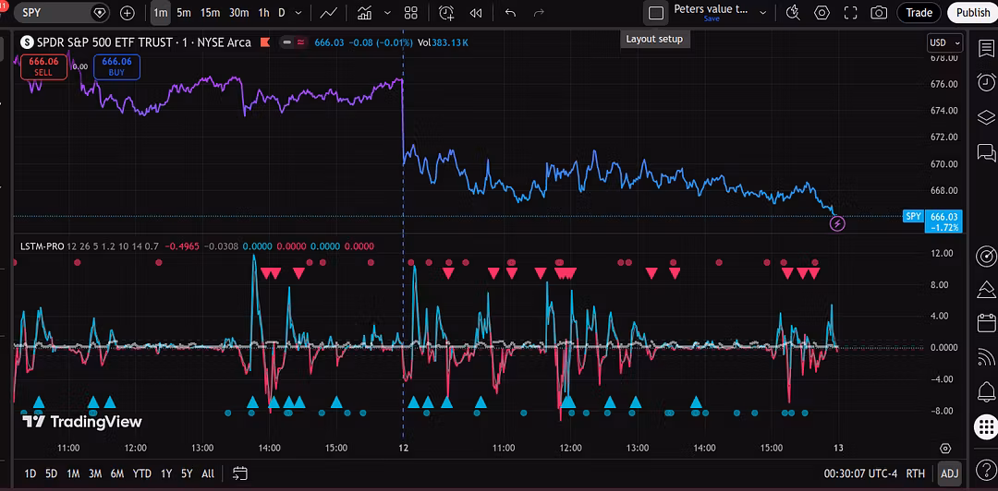Toggle the ADJ adjustment button

click(949, 473)
